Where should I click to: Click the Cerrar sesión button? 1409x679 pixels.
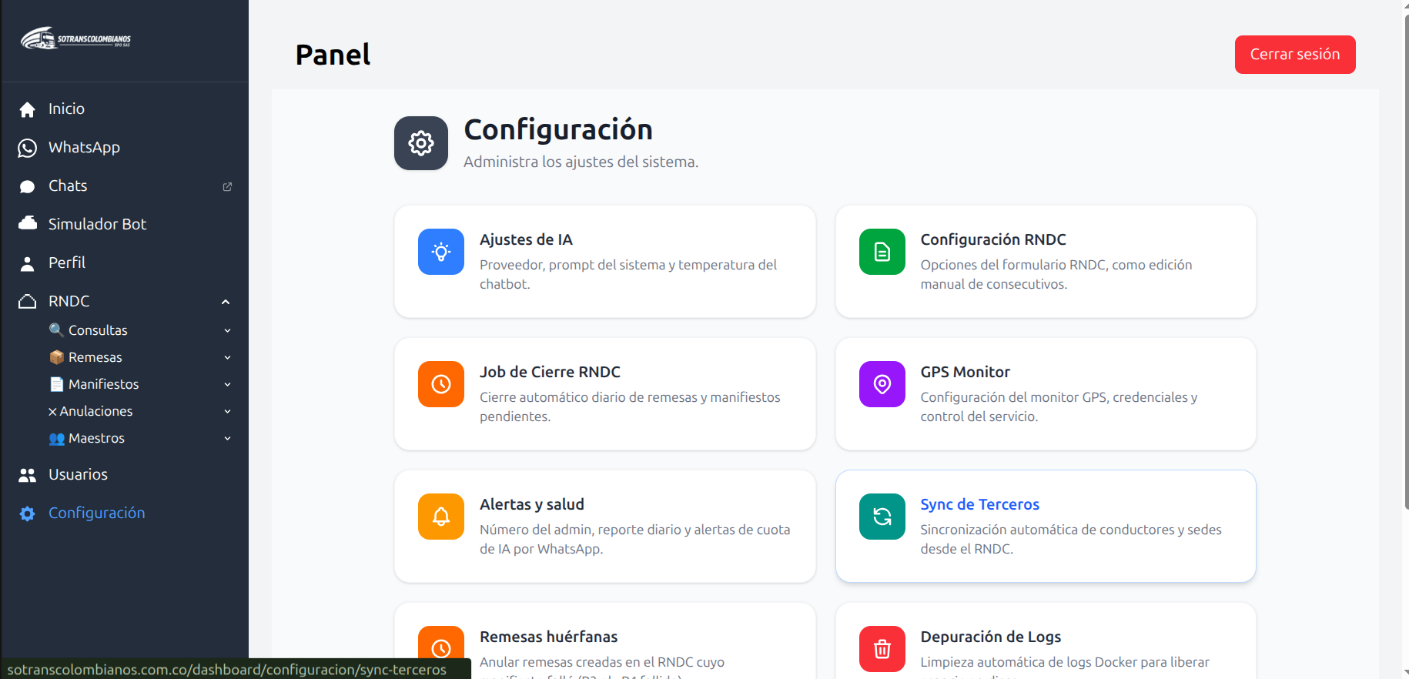coord(1295,55)
